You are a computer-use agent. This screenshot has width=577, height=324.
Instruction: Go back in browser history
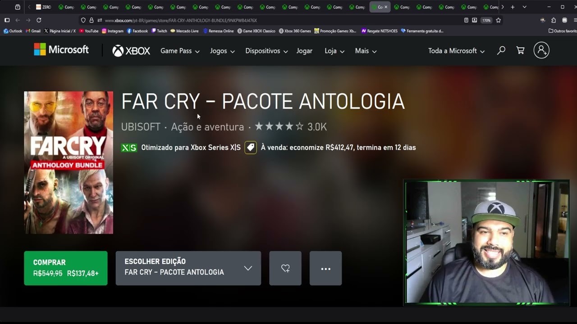(18, 20)
